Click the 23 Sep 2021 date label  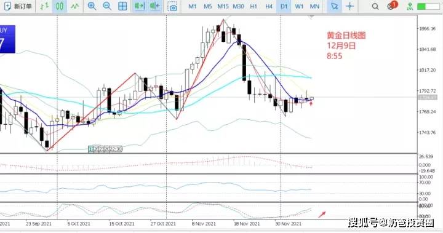point(39,224)
